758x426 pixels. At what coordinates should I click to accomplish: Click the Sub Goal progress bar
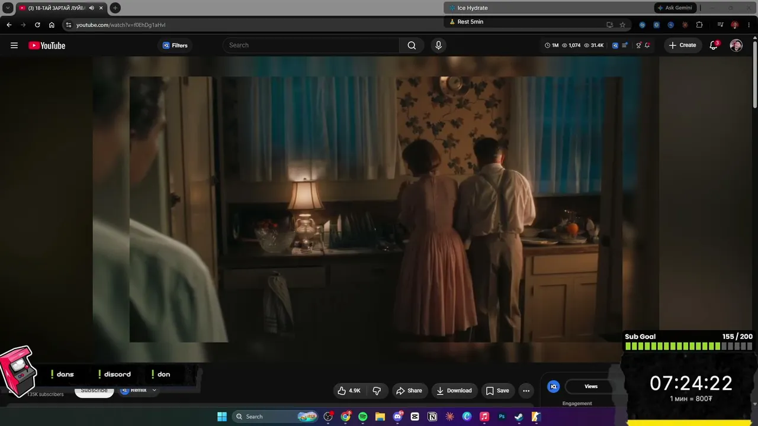point(689,346)
